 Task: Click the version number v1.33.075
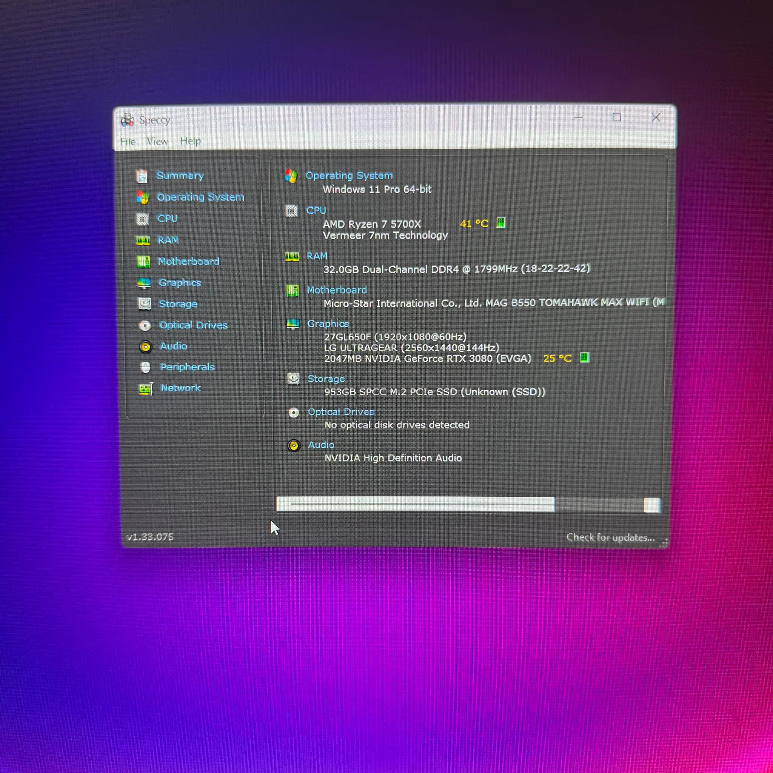pyautogui.click(x=150, y=537)
